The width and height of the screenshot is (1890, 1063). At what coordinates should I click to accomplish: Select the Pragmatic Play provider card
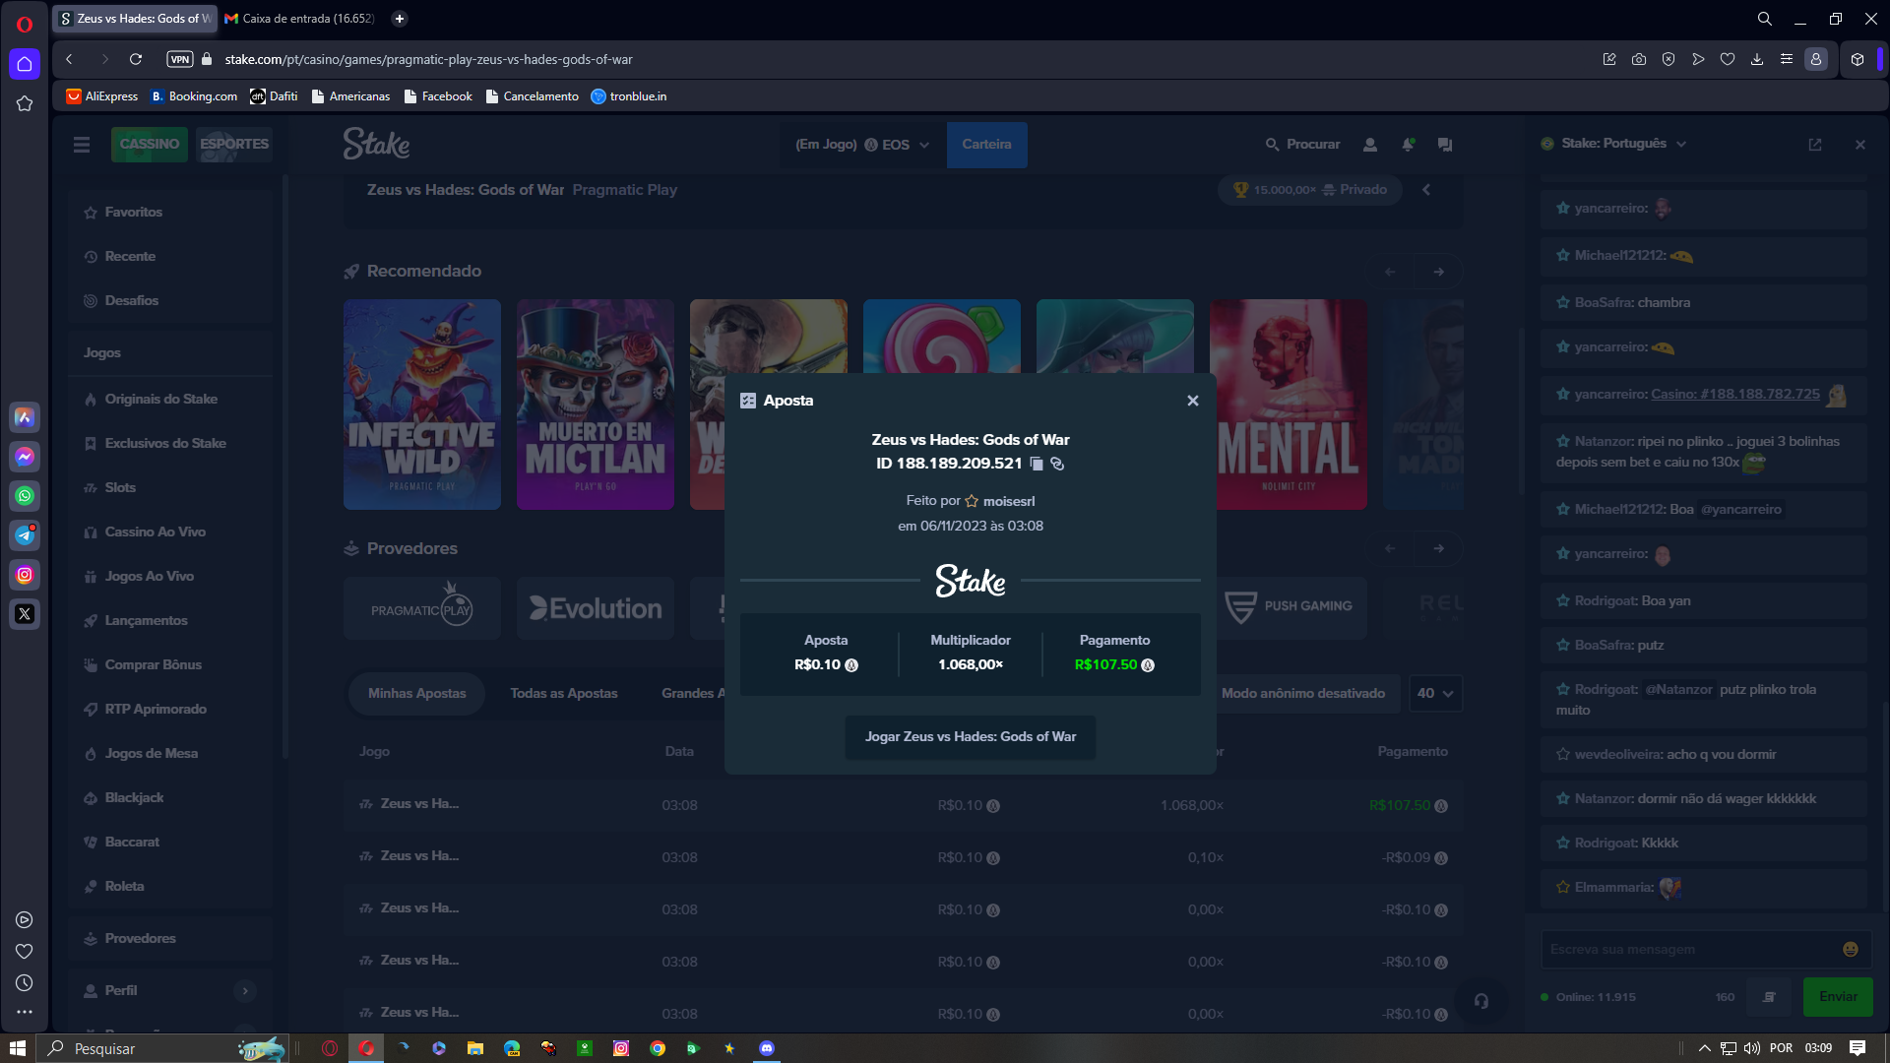pos(421,608)
